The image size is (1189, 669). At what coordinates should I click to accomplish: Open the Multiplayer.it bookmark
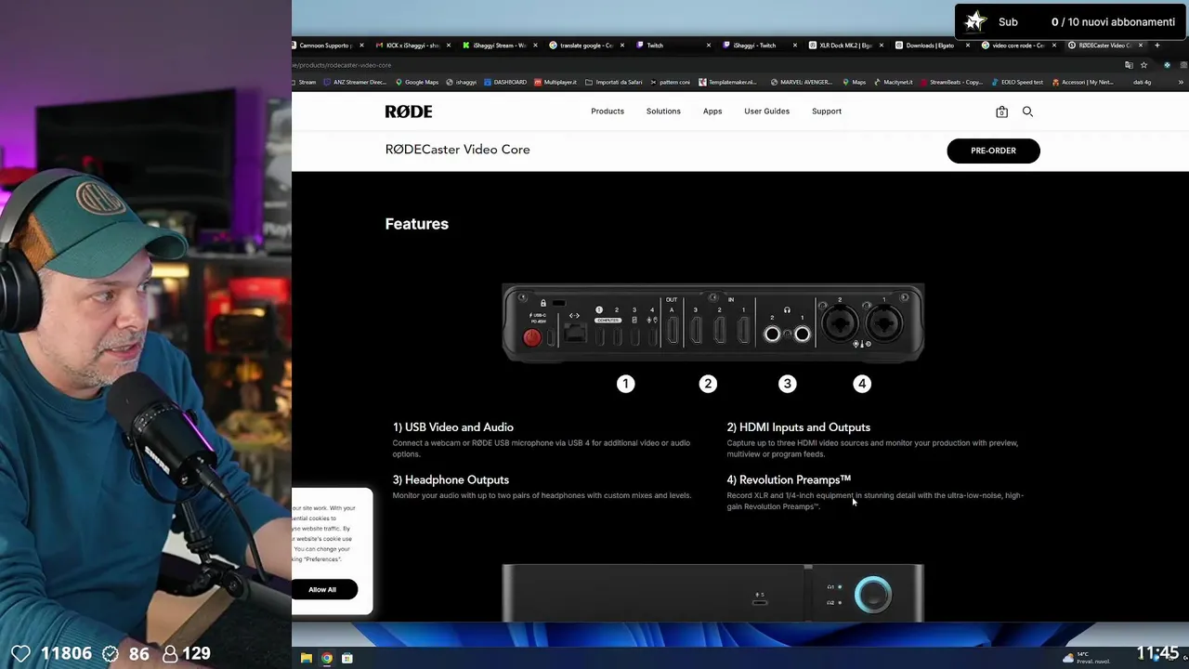[x=555, y=82]
